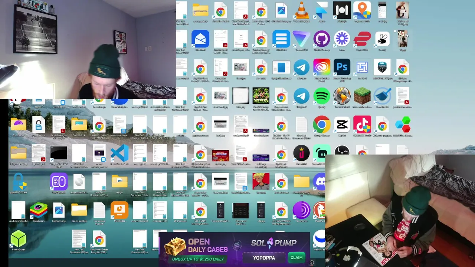The width and height of the screenshot is (475, 267).
Task: Open ExpressVPN
Action: click(362, 39)
